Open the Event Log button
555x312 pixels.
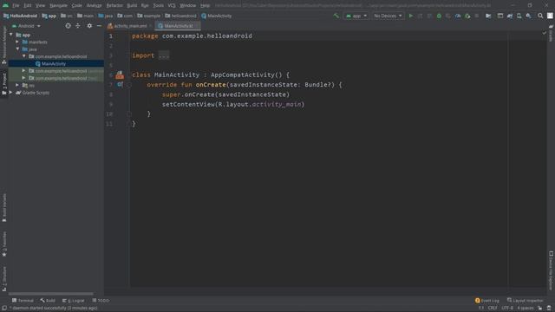tap(487, 301)
